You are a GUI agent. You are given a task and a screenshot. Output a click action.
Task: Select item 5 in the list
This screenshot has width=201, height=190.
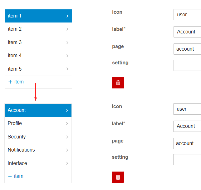(x=38, y=69)
